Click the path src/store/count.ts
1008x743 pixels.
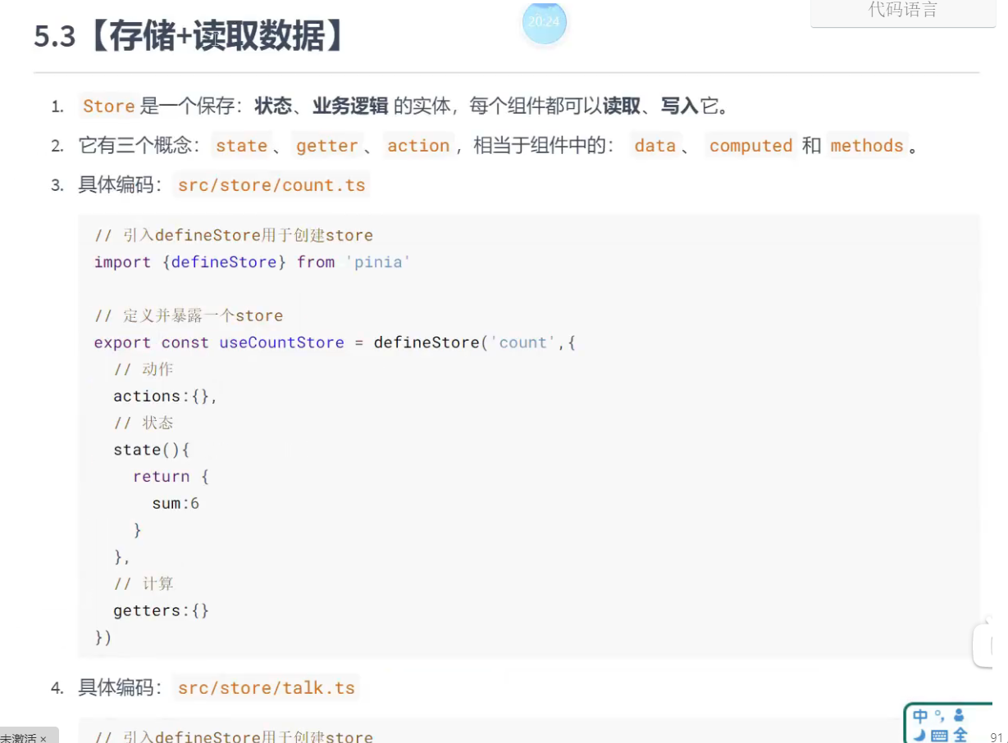pyautogui.click(x=271, y=185)
